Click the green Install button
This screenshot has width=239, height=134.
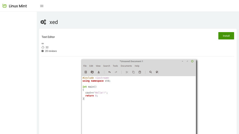click(226, 36)
